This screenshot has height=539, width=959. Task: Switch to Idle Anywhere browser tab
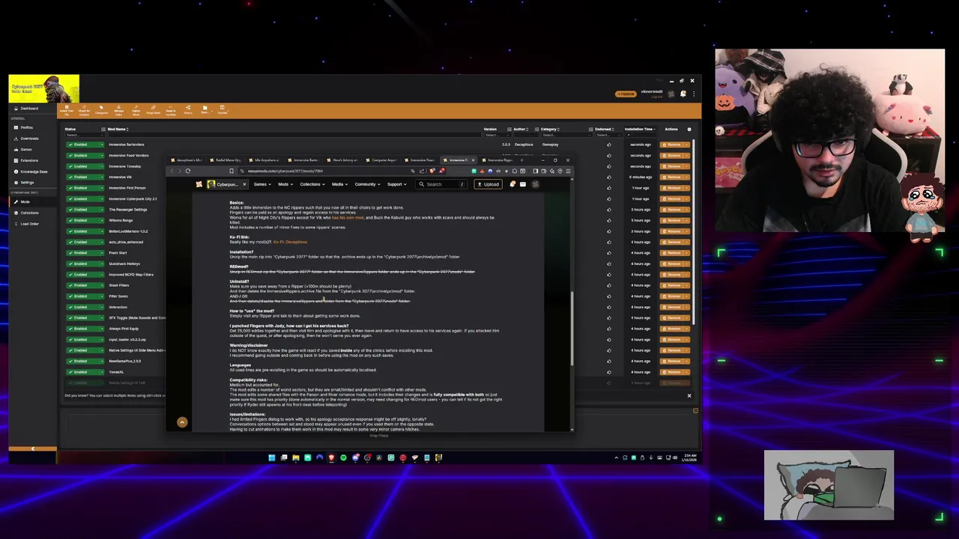266,160
